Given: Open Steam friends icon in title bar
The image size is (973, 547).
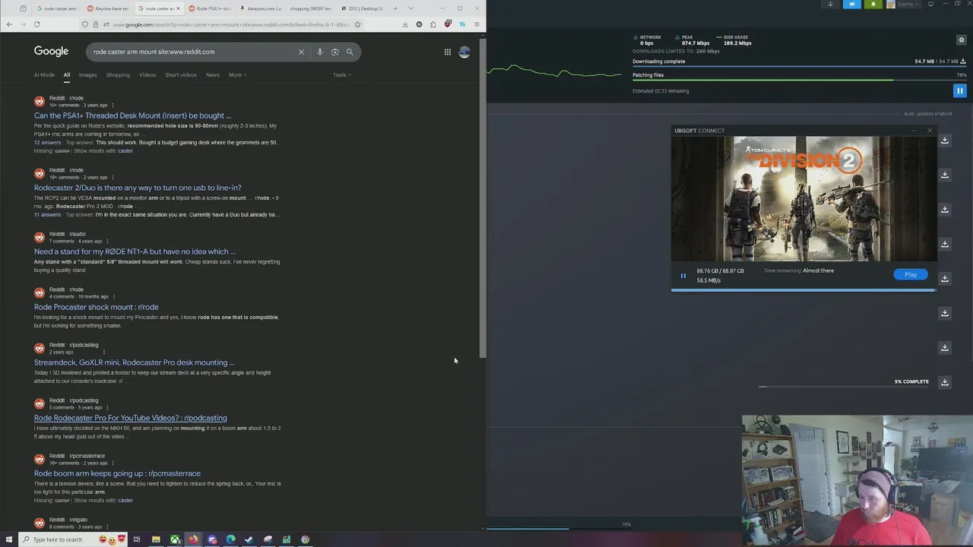Looking at the screenshot, I should click(830, 4).
